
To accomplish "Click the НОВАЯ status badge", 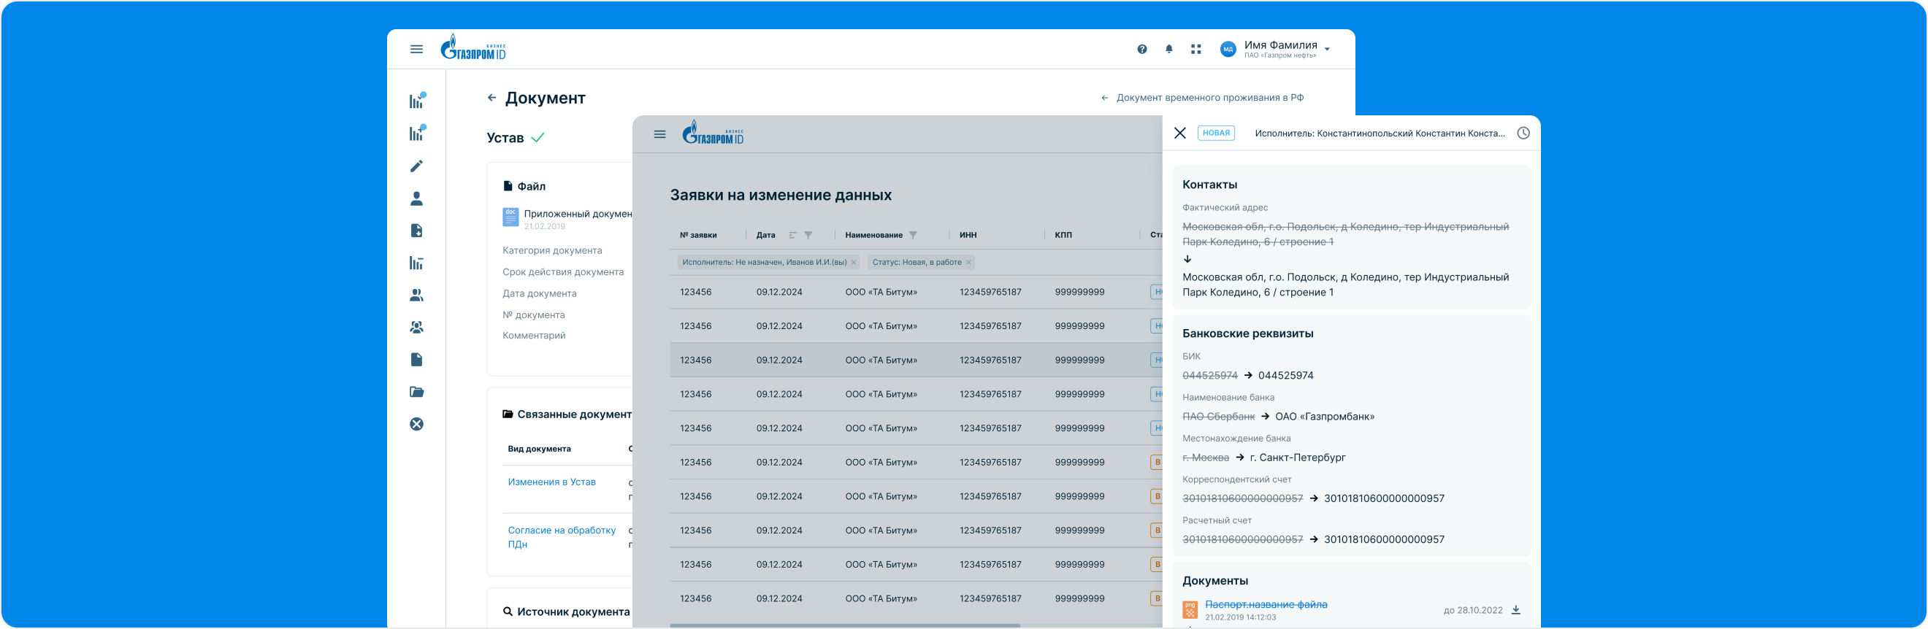I will (1215, 133).
